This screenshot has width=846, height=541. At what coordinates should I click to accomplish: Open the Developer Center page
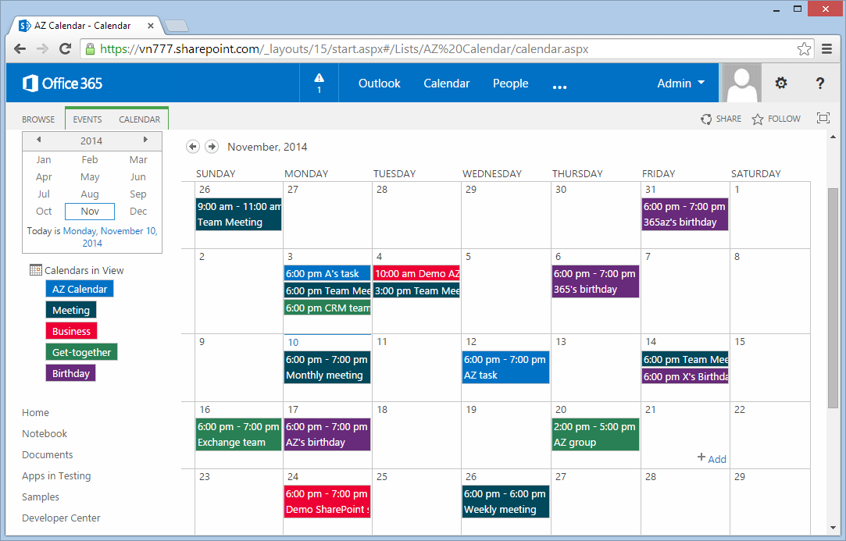point(61,518)
